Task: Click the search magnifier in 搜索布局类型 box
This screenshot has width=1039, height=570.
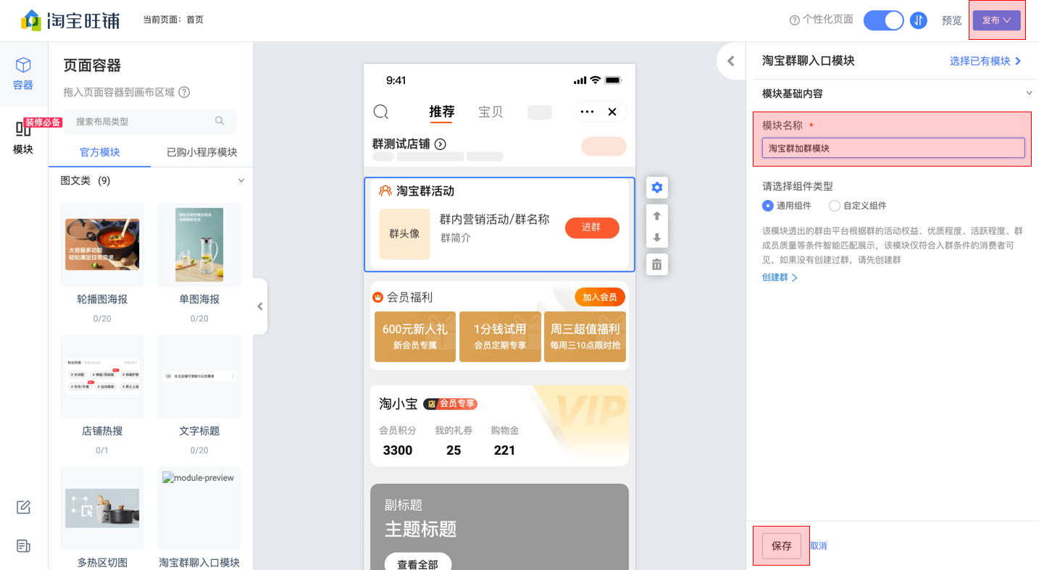Action: pos(220,121)
